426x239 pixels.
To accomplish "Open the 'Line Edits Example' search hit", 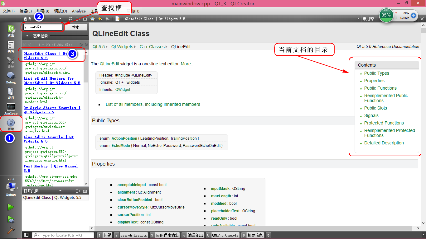I will pyautogui.click(x=49, y=139).
